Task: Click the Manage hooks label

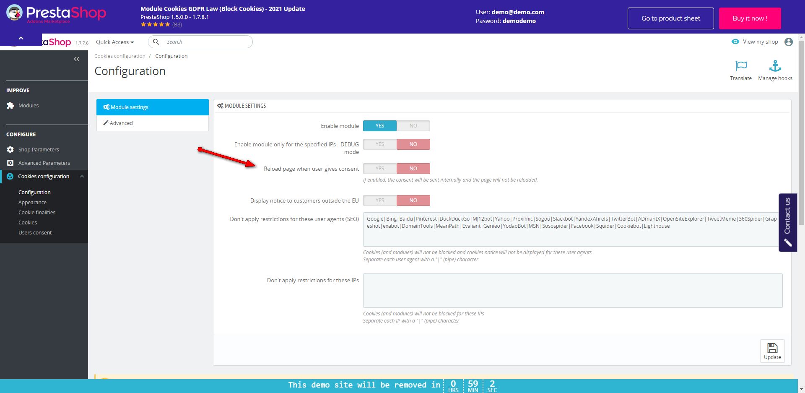Action: point(775,78)
